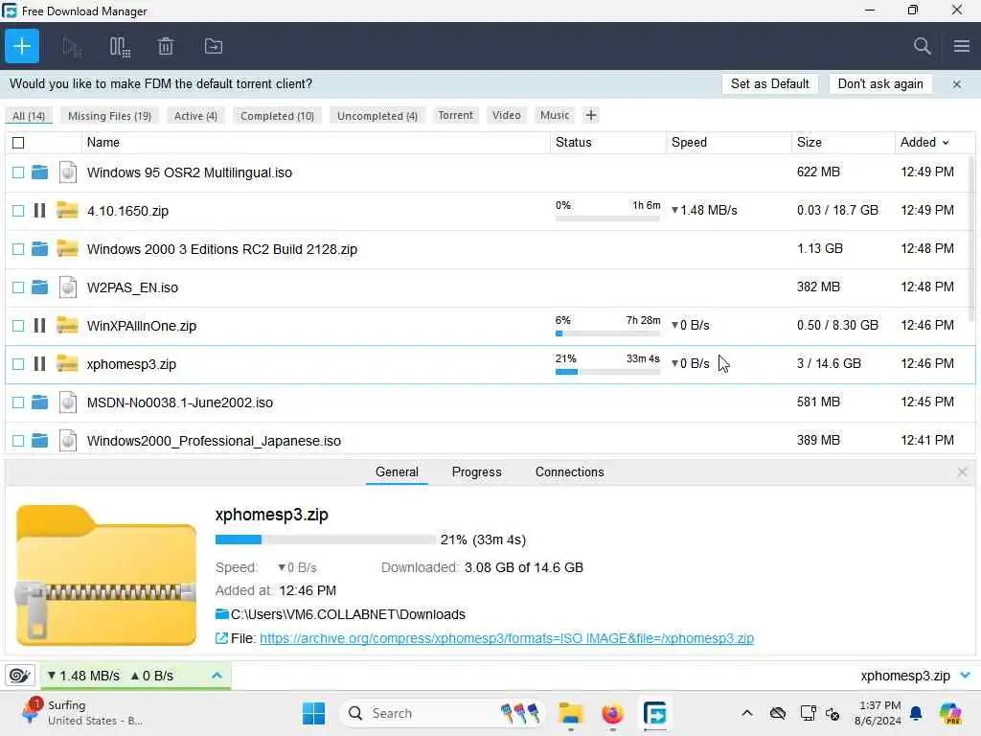Select the Uncompleted (4) filter
This screenshot has height=736, width=981.
coord(377,116)
